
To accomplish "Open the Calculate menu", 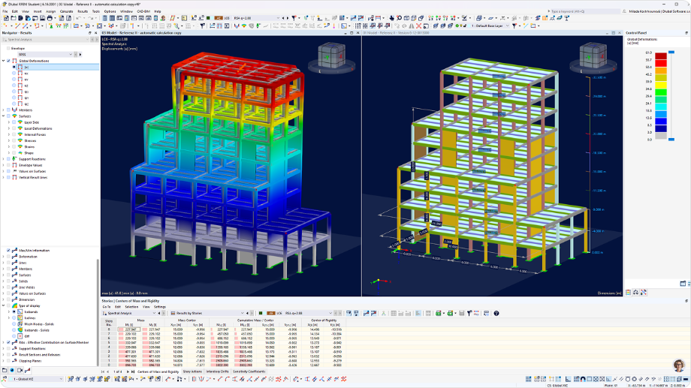I will 67,11.
